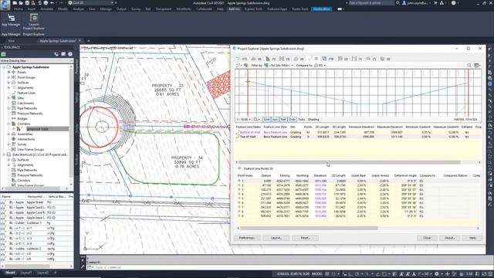Click the Preferences button in Project Explorer
The height and width of the screenshot is (278, 494).
[x=247, y=238]
